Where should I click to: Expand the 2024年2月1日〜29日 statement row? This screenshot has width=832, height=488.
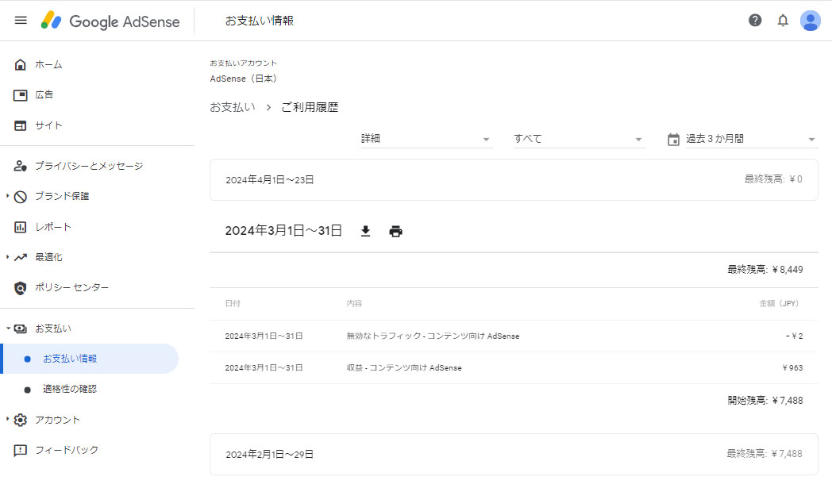tap(514, 454)
